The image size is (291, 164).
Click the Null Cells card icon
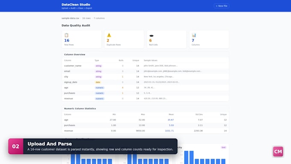pos(151,35)
